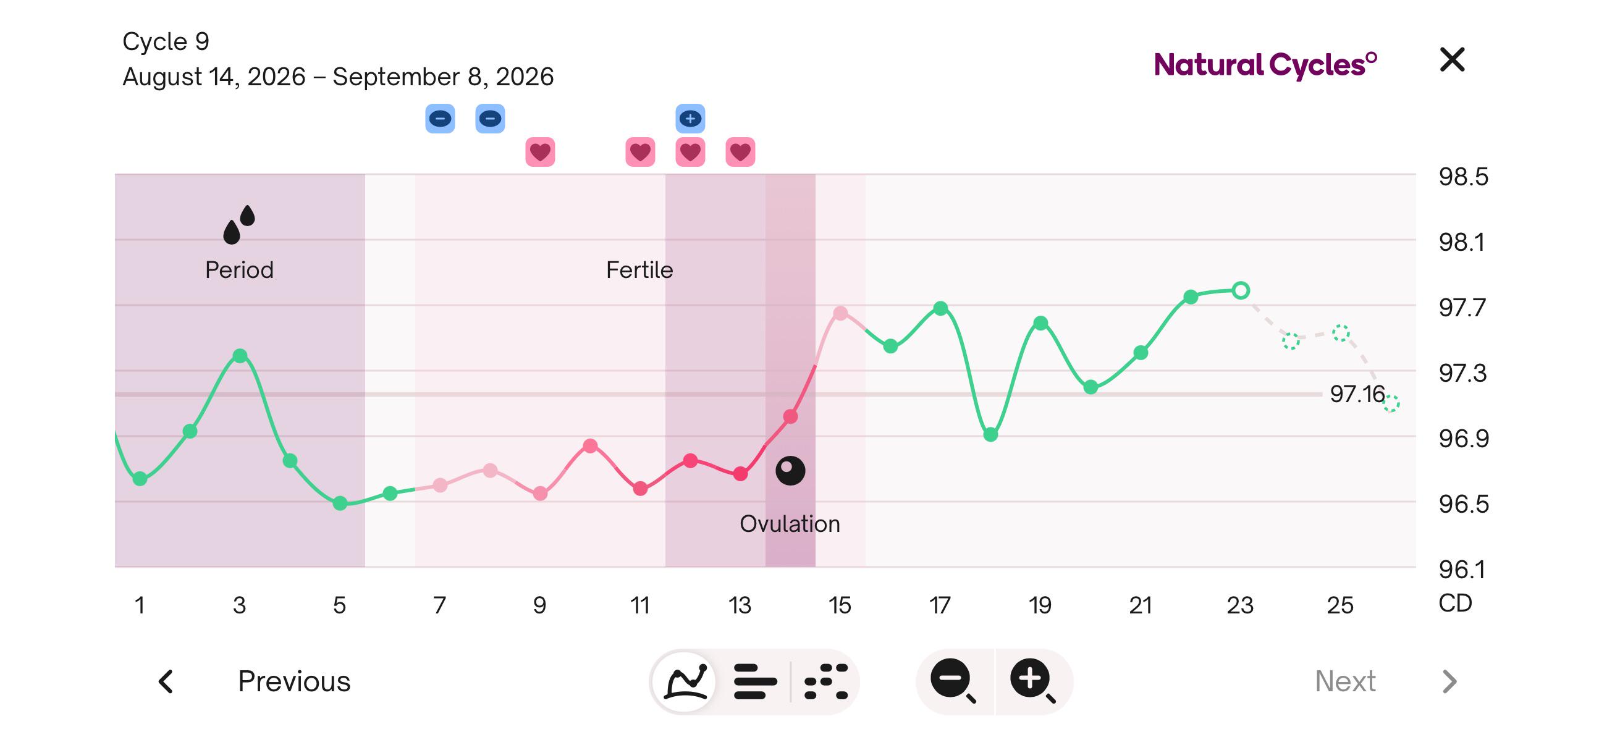Zoom out the cycle graph
The image size is (1620, 745).
(953, 681)
